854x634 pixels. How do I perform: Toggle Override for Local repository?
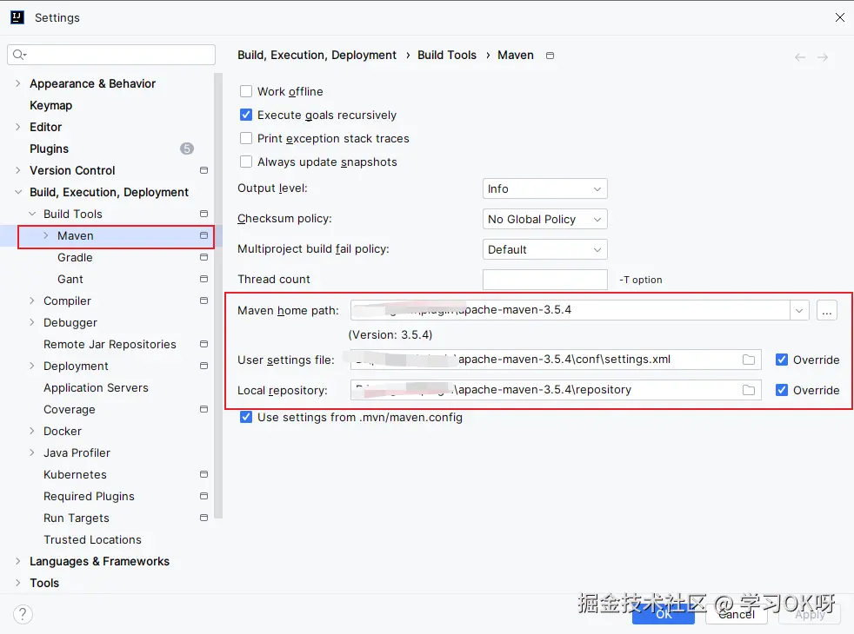coord(782,390)
